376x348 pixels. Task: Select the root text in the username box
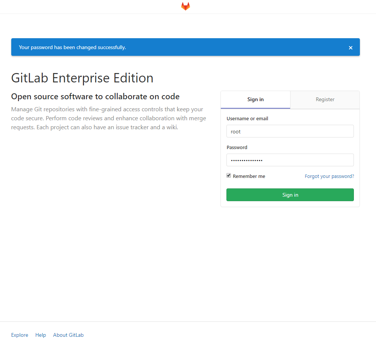[235, 131]
